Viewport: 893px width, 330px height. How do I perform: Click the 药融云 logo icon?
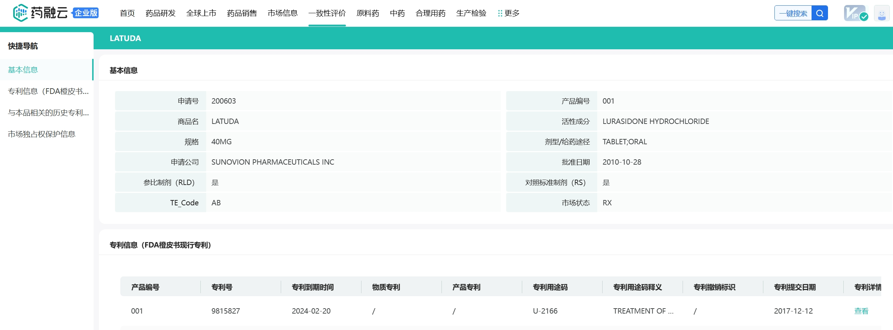[20, 13]
